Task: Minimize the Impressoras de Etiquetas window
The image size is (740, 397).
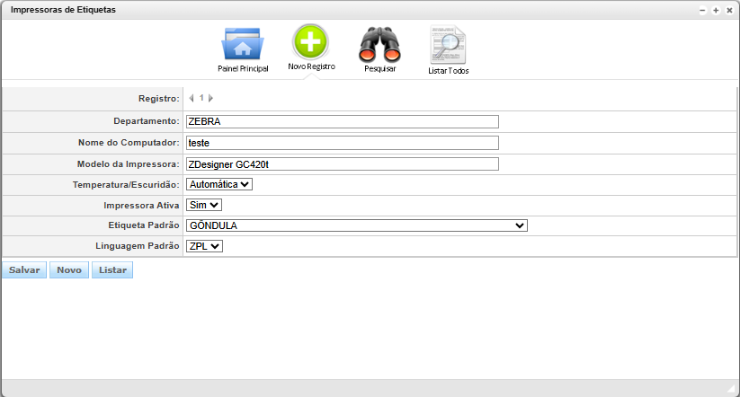Action: 701,10
